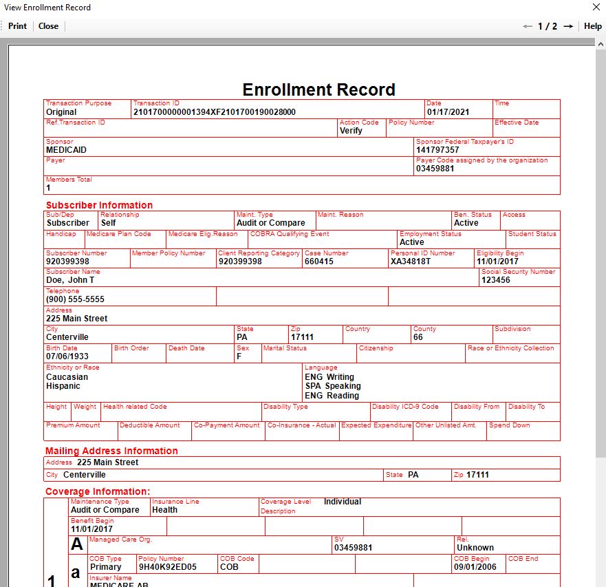Click the Rel. value Unknown
This screenshot has width=606, height=587.
click(x=475, y=548)
